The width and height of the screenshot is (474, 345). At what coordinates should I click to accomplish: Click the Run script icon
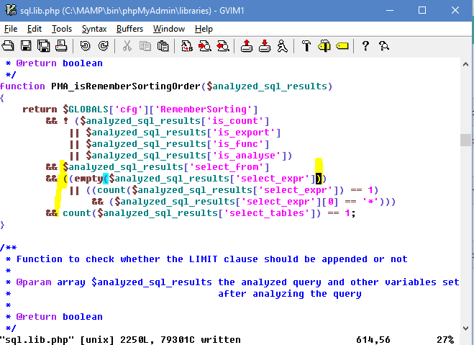click(x=283, y=46)
